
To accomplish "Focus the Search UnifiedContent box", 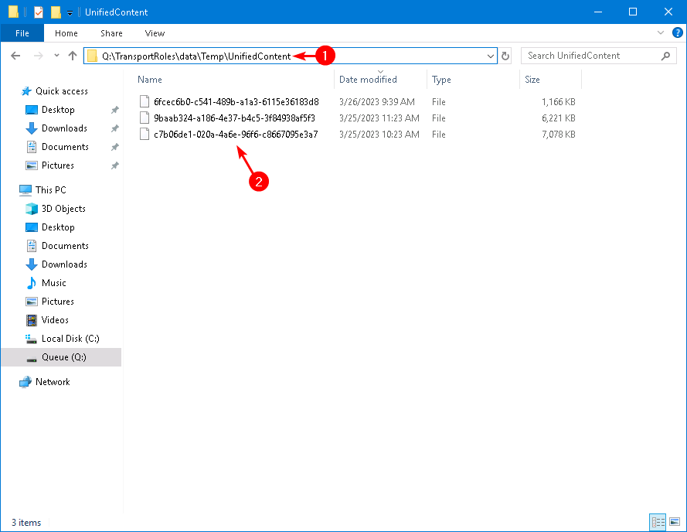I will [x=598, y=56].
